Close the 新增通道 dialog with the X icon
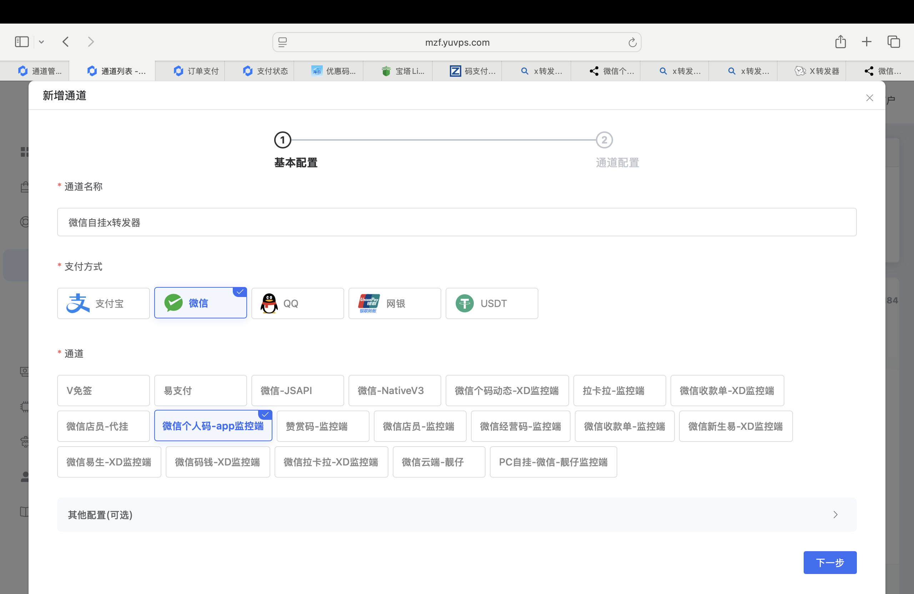This screenshot has height=594, width=914. pyautogui.click(x=869, y=98)
